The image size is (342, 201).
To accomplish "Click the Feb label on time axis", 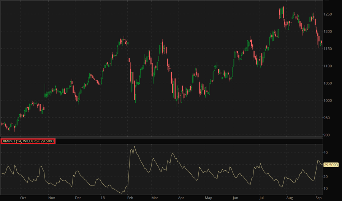I will point(130,198).
